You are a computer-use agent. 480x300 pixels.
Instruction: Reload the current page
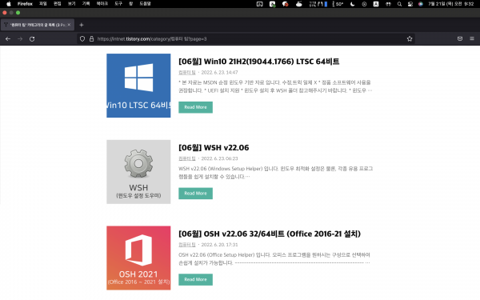pyautogui.click(x=32, y=39)
